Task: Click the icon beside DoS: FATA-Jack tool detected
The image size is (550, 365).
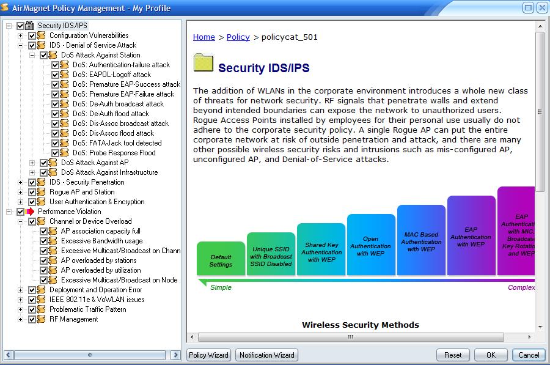Action: click(x=64, y=143)
